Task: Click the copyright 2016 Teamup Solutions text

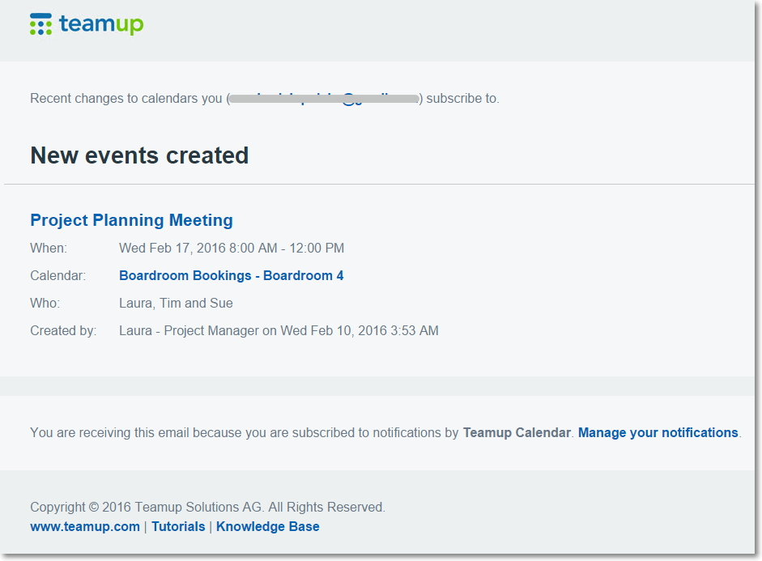Action: [207, 507]
